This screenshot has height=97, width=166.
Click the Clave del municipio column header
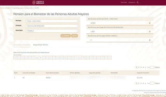(52, 73)
